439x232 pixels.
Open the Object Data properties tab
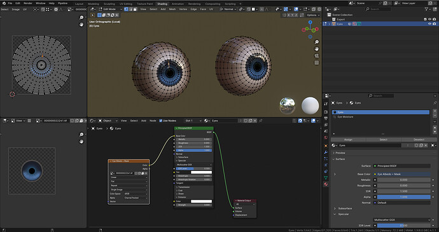click(326, 178)
